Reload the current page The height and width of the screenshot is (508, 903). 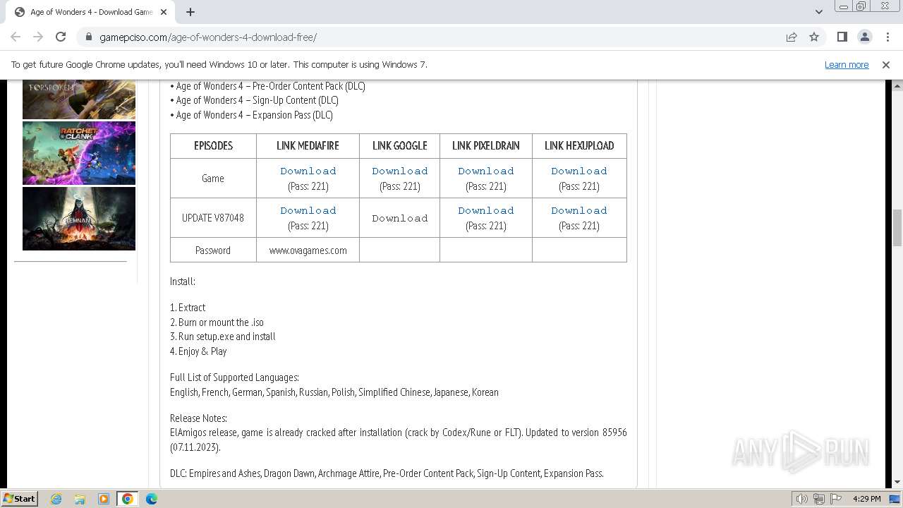61,37
